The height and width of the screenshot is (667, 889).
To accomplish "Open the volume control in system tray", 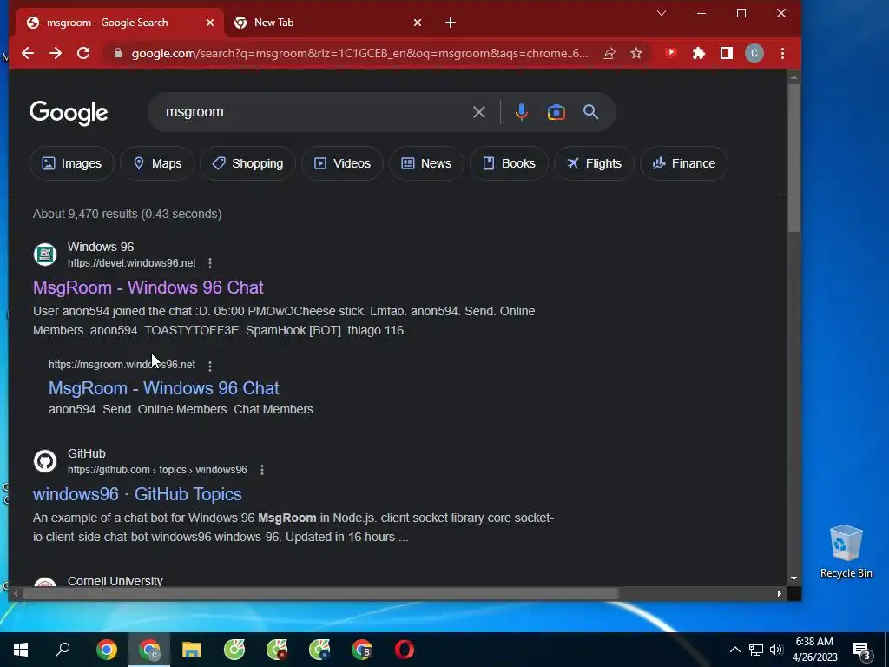I will pos(776,650).
